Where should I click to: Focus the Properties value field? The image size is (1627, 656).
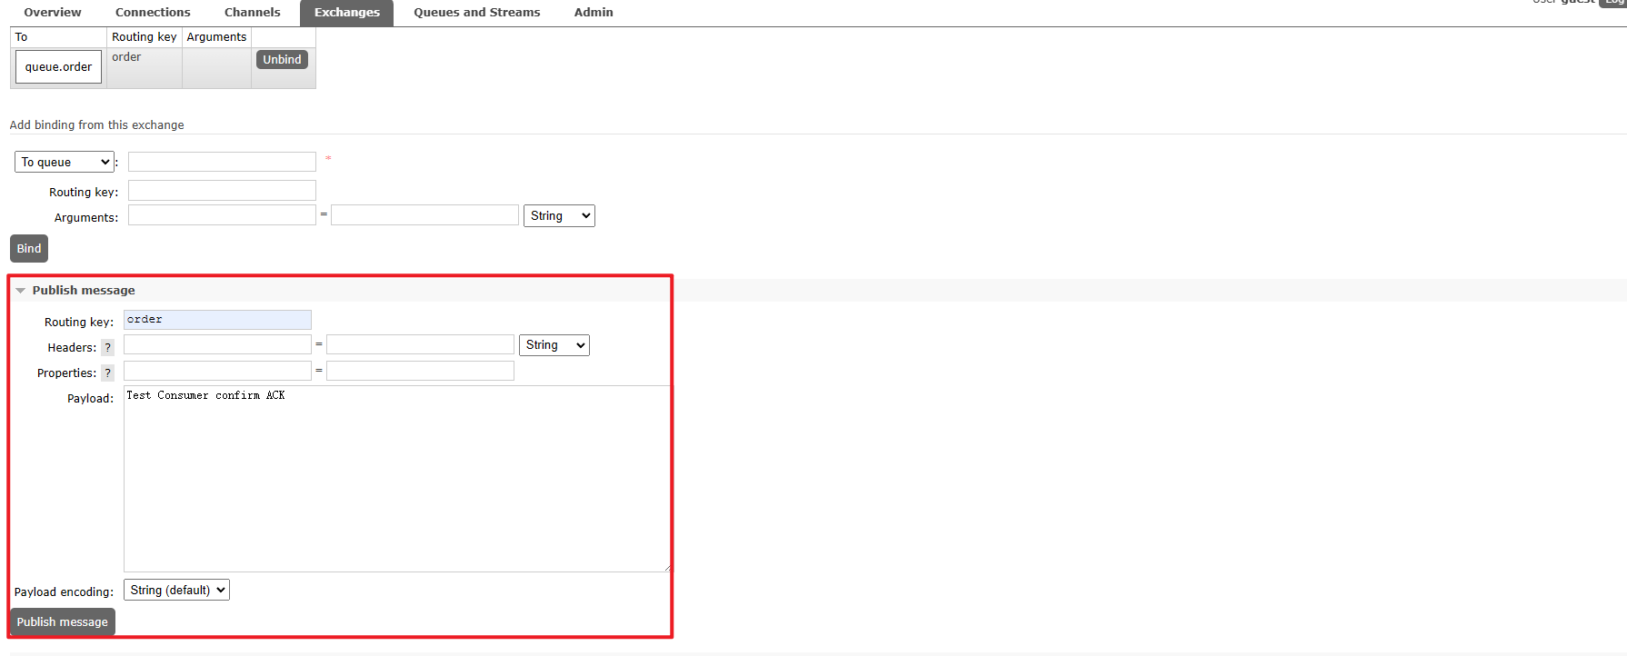[420, 371]
